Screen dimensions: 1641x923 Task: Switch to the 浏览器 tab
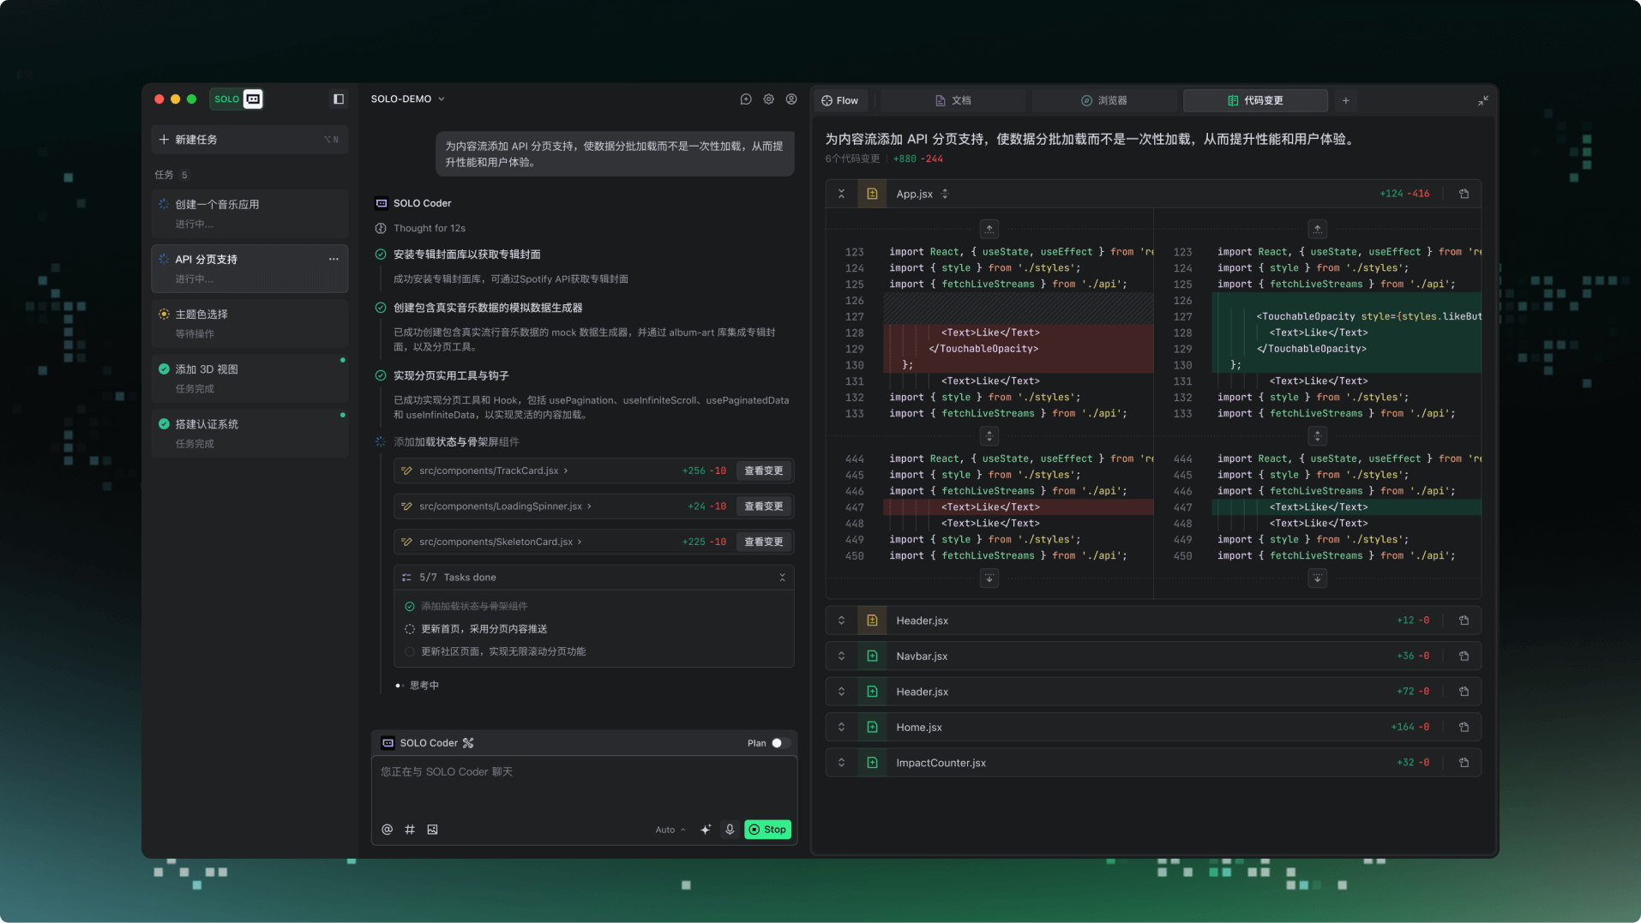tap(1104, 100)
